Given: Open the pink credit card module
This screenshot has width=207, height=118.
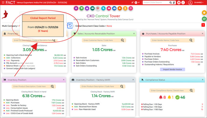Looking at the screenshot, I should click(109, 8).
